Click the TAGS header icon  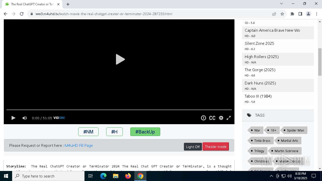coord(249,115)
